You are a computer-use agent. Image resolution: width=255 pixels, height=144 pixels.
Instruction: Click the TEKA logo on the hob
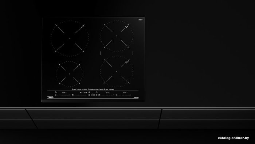[x=50, y=97]
